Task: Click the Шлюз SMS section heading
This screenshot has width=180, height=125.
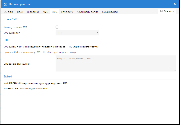Action: [x=10, y=19]
